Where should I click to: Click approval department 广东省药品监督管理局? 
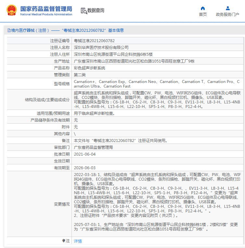click(93, 148)
